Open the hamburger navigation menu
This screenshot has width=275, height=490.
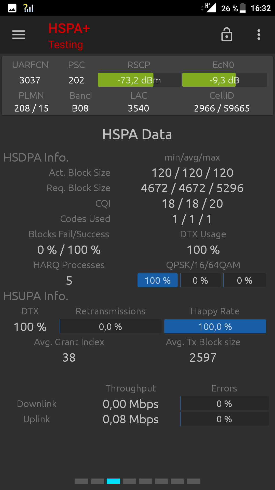click(x=19, y=35)
